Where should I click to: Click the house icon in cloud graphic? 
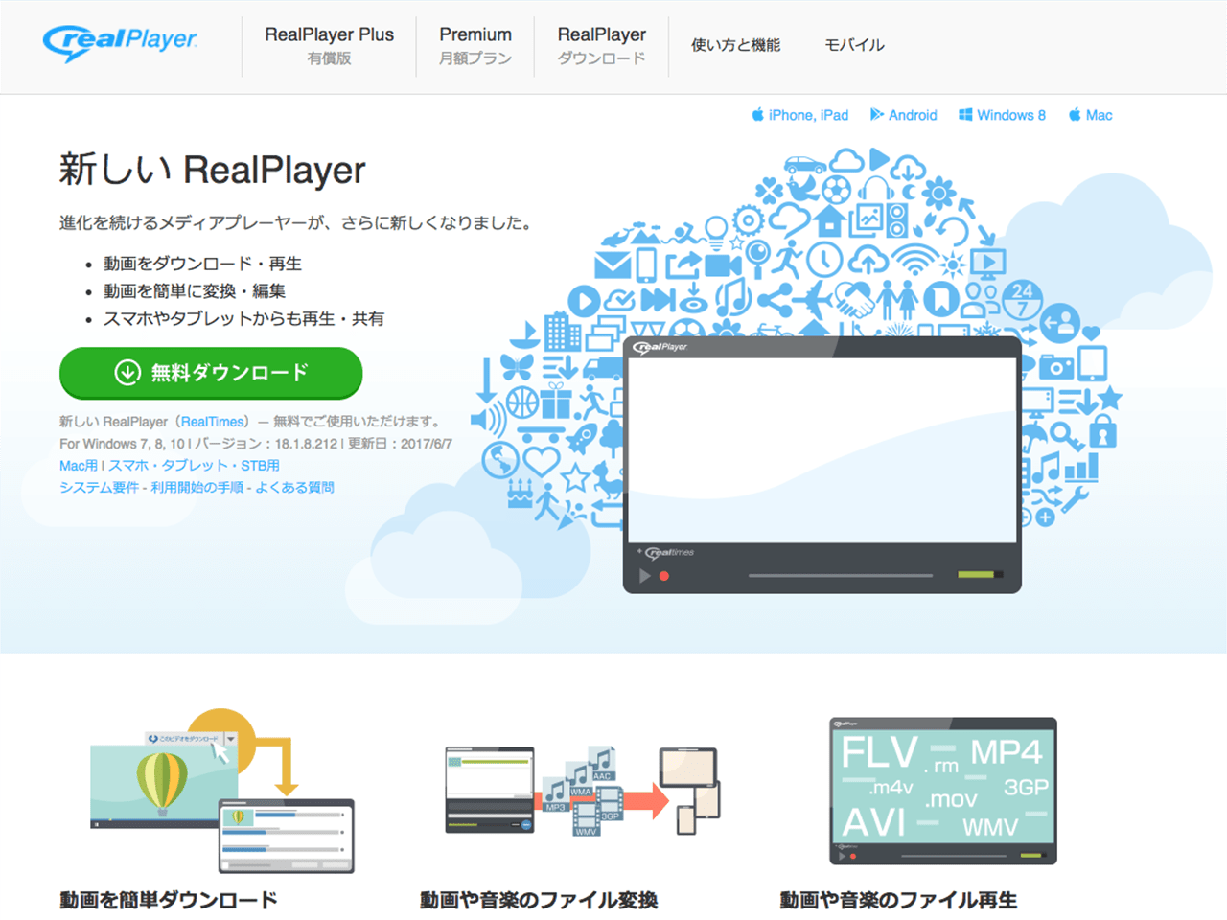coord(829,220)
